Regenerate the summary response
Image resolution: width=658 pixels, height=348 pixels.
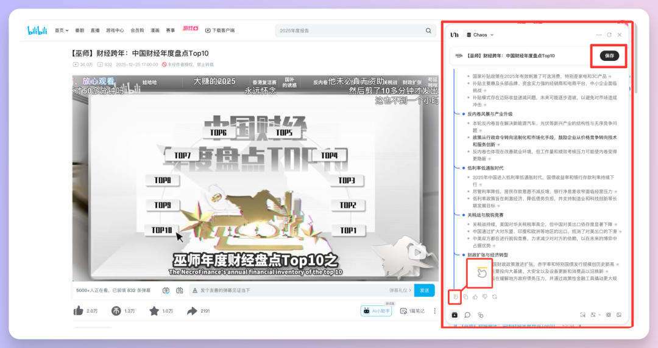[494, 297]
